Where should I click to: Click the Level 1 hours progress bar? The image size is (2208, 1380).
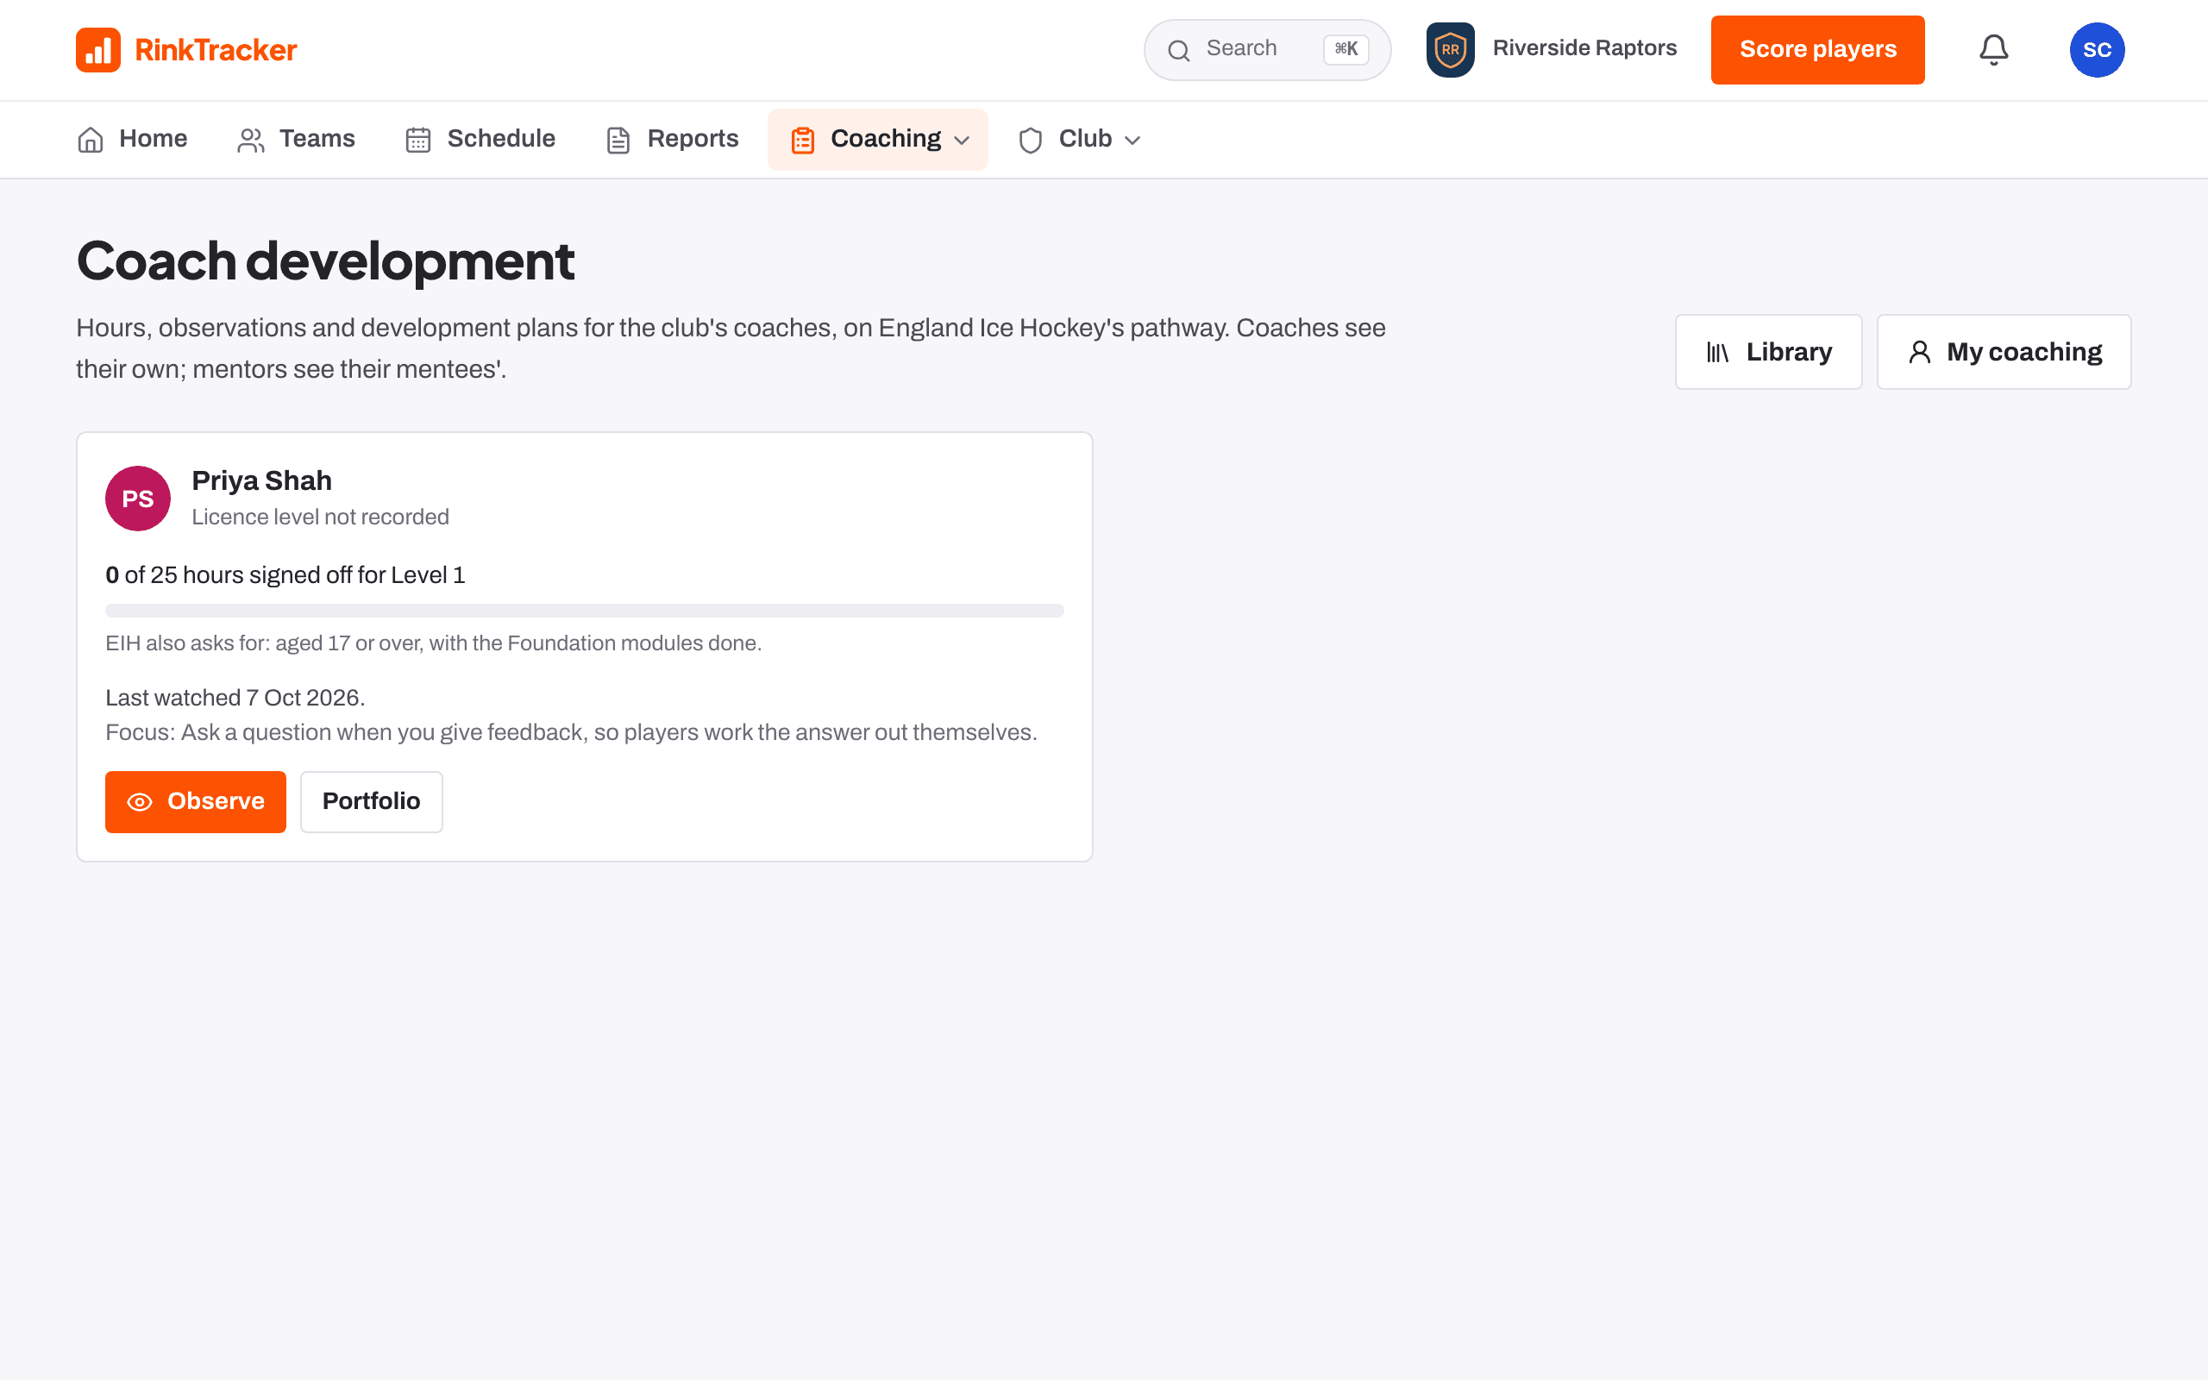pyautogui.click(x=584, y=611)
